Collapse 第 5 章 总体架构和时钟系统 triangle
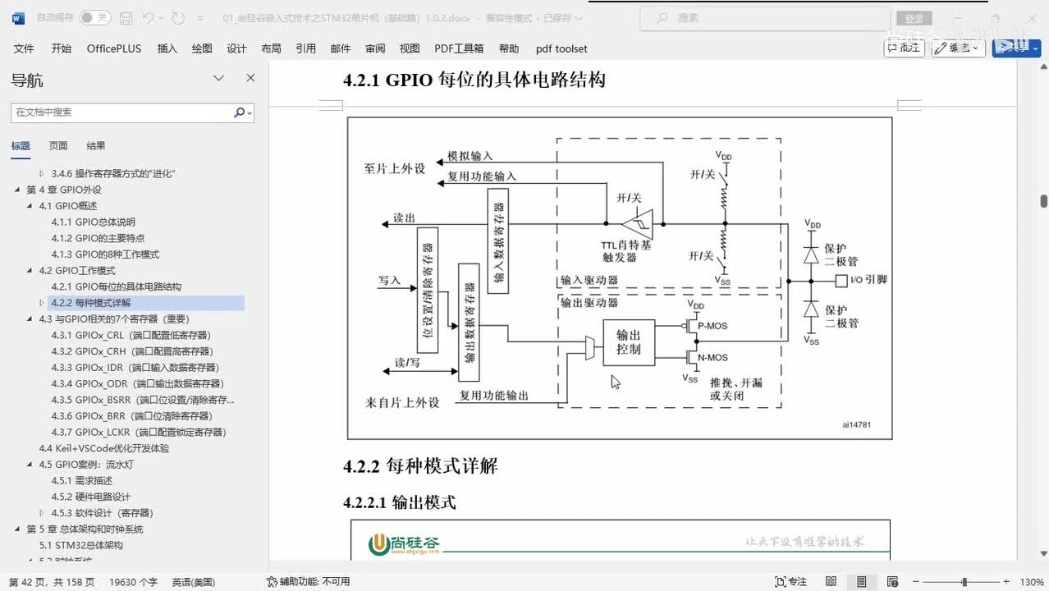This screenshot has width=1049, height=591. click(17, 529)
